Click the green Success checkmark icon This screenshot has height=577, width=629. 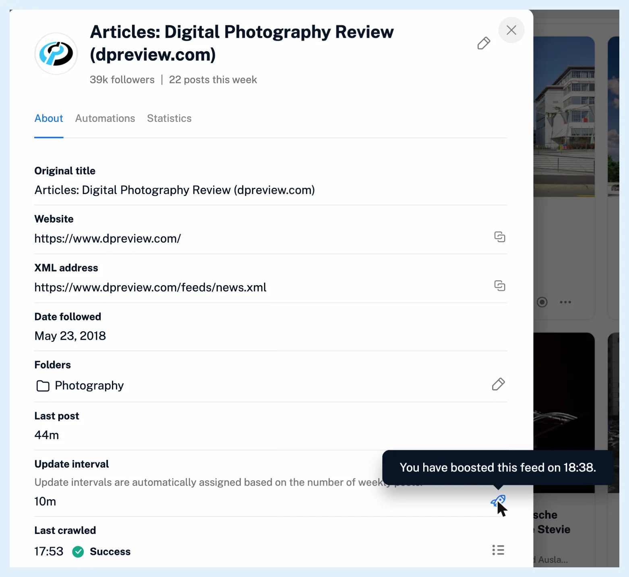tap(78, 552)
